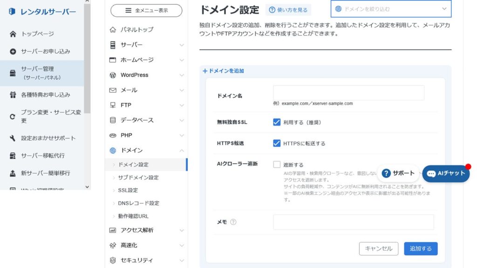477x268 pixels.
Task: Click the WordPress logo icon
Action: pos(113,75)
